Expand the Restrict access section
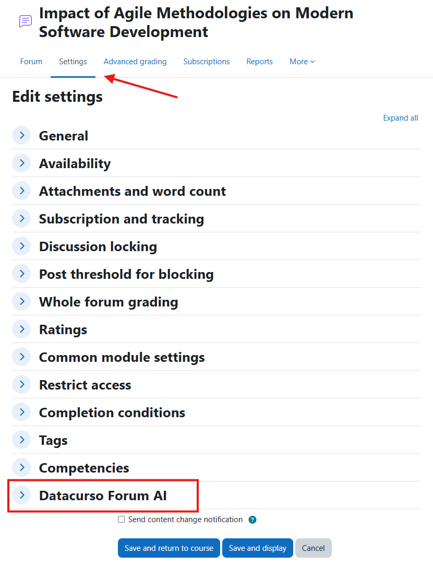Screen dimensions: 433x566 point(21,384)
